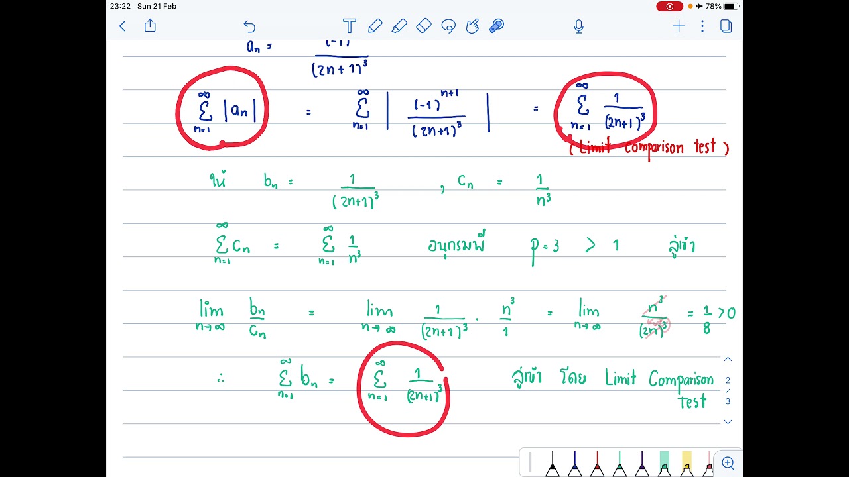Add a new page with plus
Screen dimensions: 849x477
click(x=679, y=26)
